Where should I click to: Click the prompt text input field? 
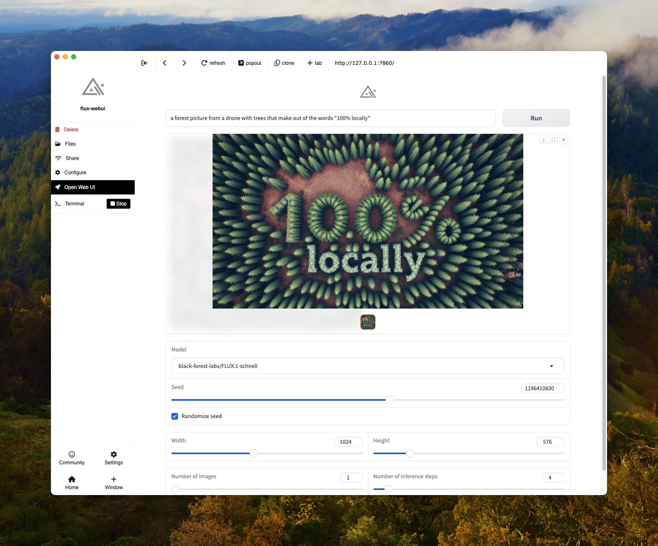[x=330, y=118]
